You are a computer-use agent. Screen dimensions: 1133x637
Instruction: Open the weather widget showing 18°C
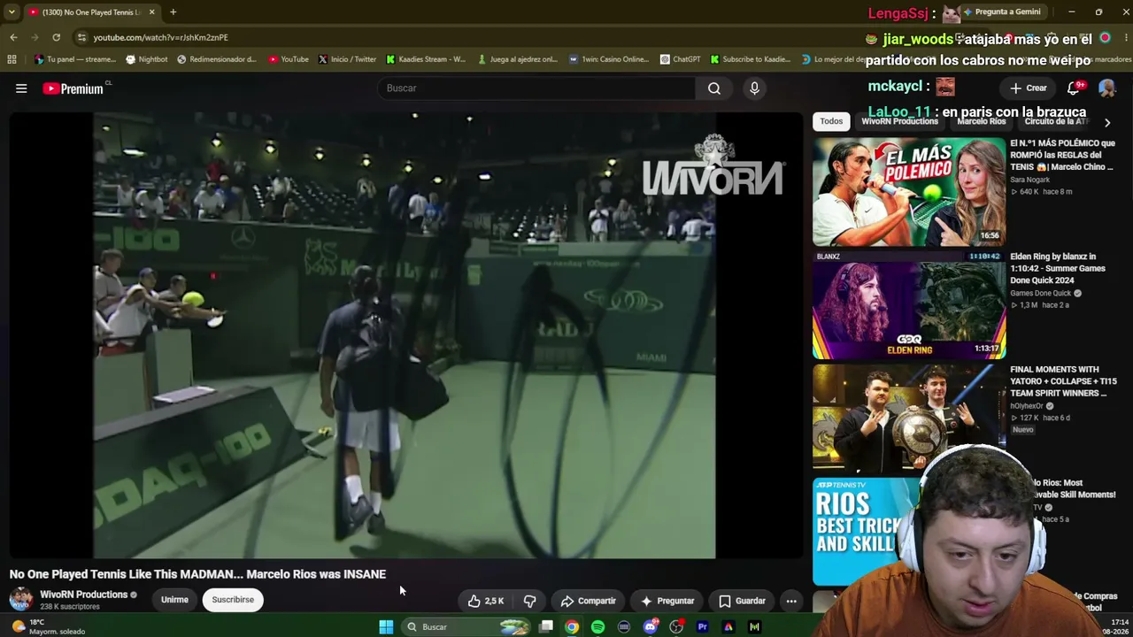click(49, 626)
